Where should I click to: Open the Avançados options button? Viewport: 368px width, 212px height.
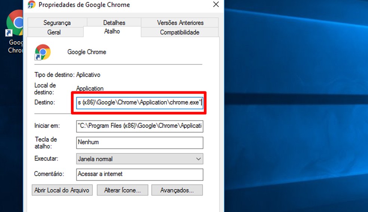point(177,190)
